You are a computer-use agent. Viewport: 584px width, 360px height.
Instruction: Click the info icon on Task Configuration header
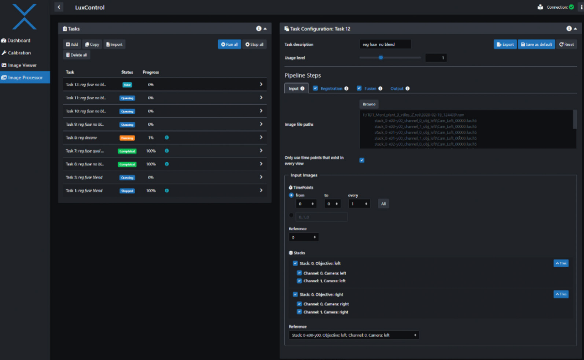tap(569, 28)
